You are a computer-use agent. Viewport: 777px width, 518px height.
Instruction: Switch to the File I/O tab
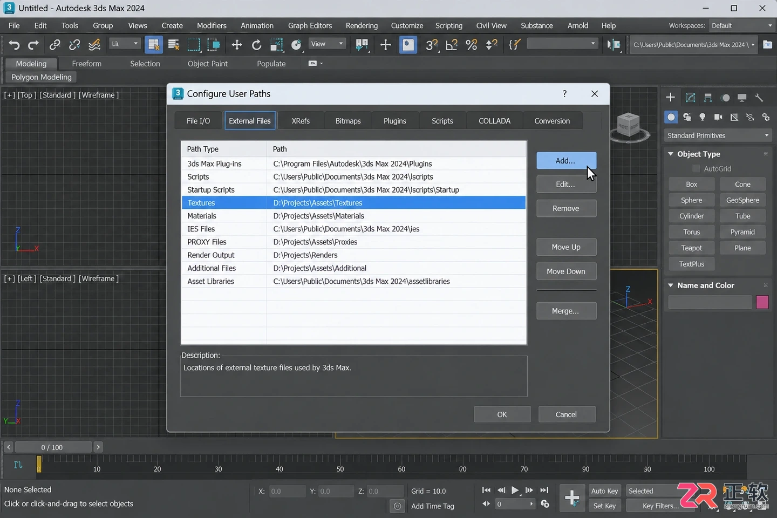click(198, 121)
